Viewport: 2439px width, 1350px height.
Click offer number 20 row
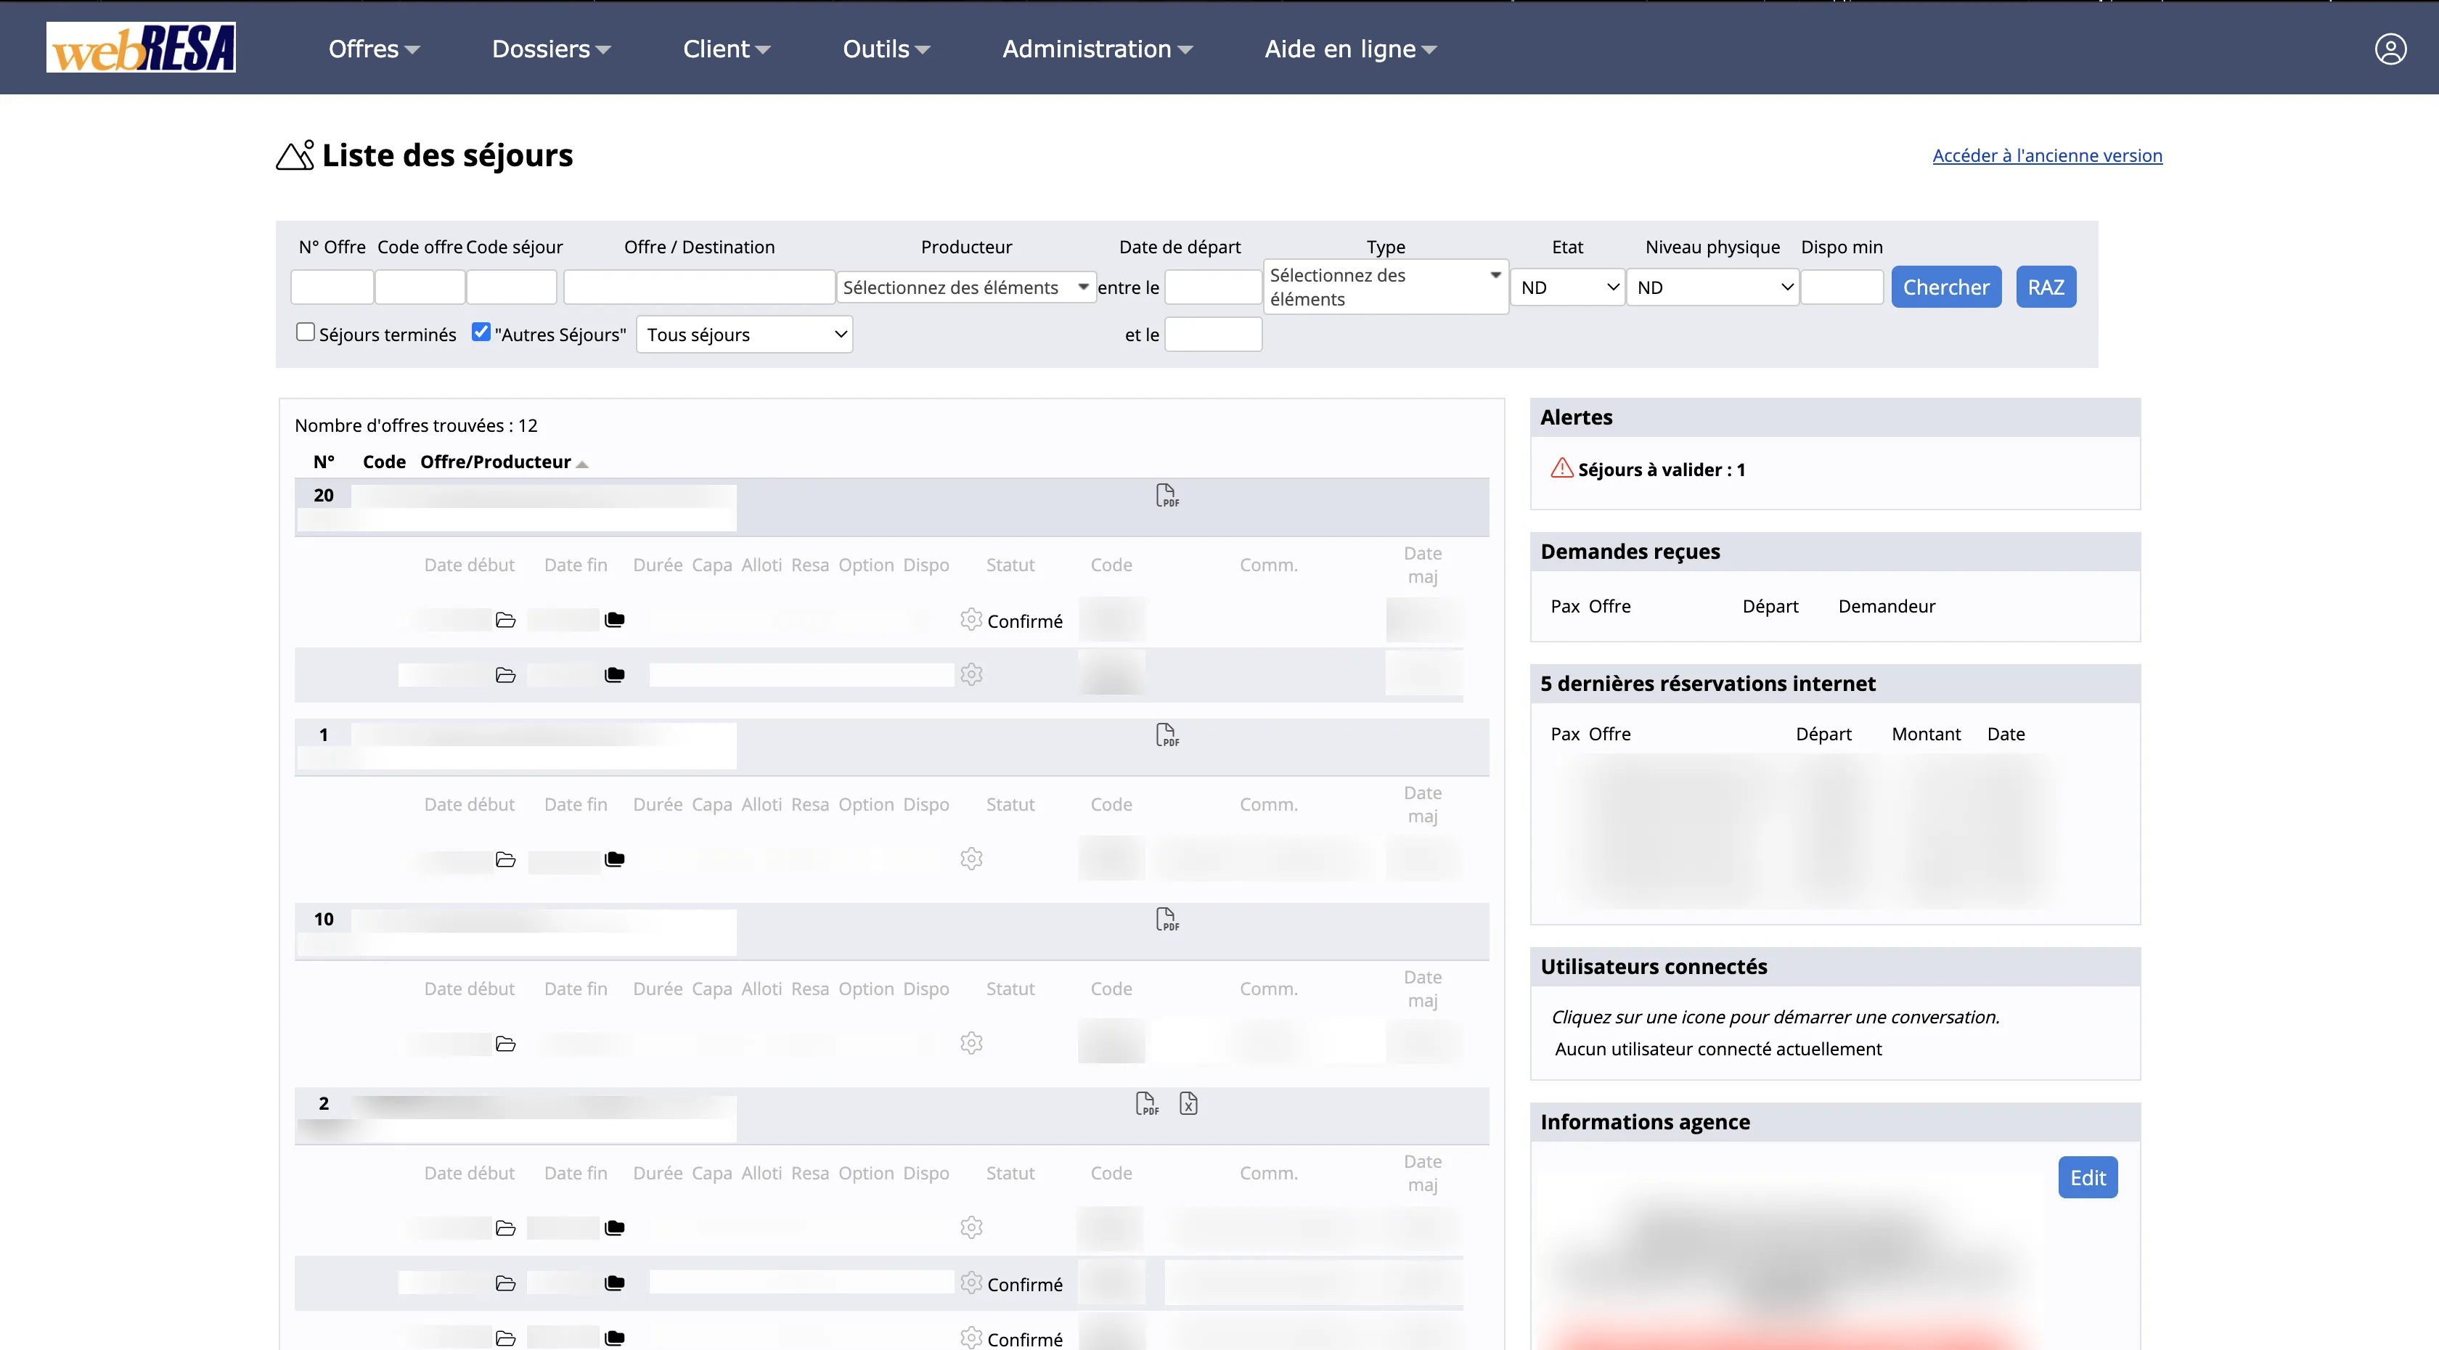click(x=891, y=507)
